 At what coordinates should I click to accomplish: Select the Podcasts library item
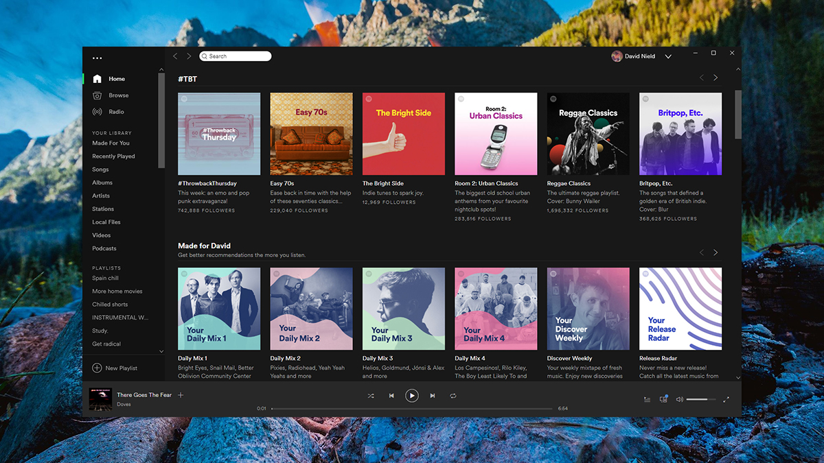104,248
